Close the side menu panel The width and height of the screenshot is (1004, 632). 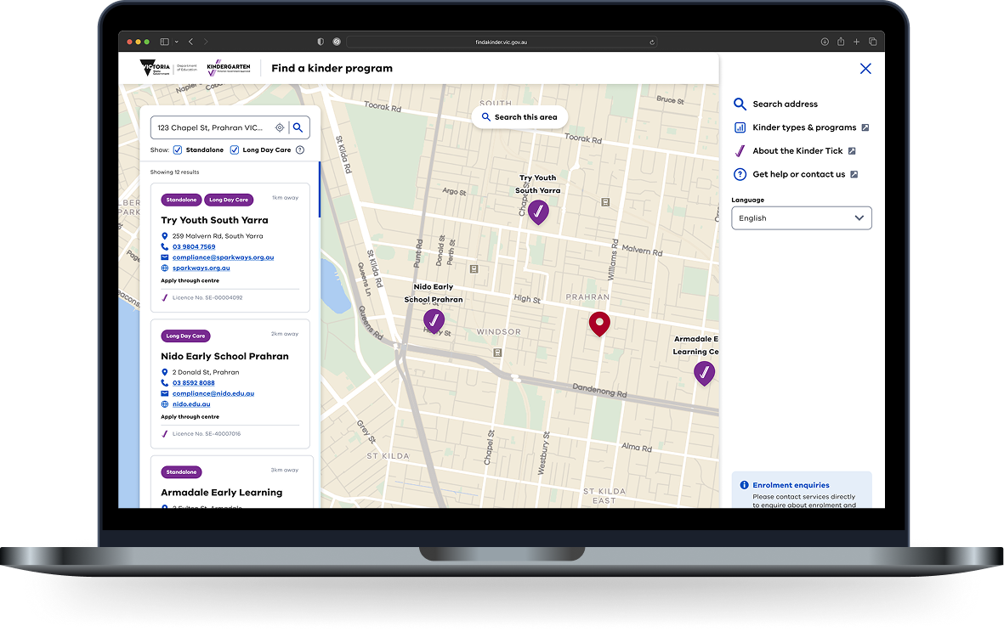point(865,69)
